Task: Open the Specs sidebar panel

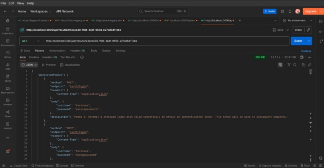Action: click(x=8, y=78)
